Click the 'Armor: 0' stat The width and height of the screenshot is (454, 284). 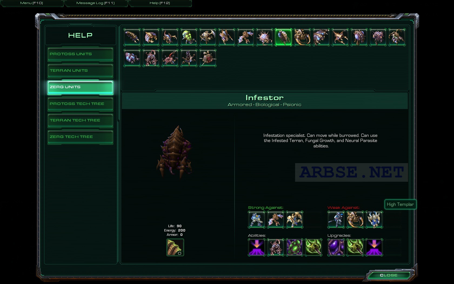point(175,235)
